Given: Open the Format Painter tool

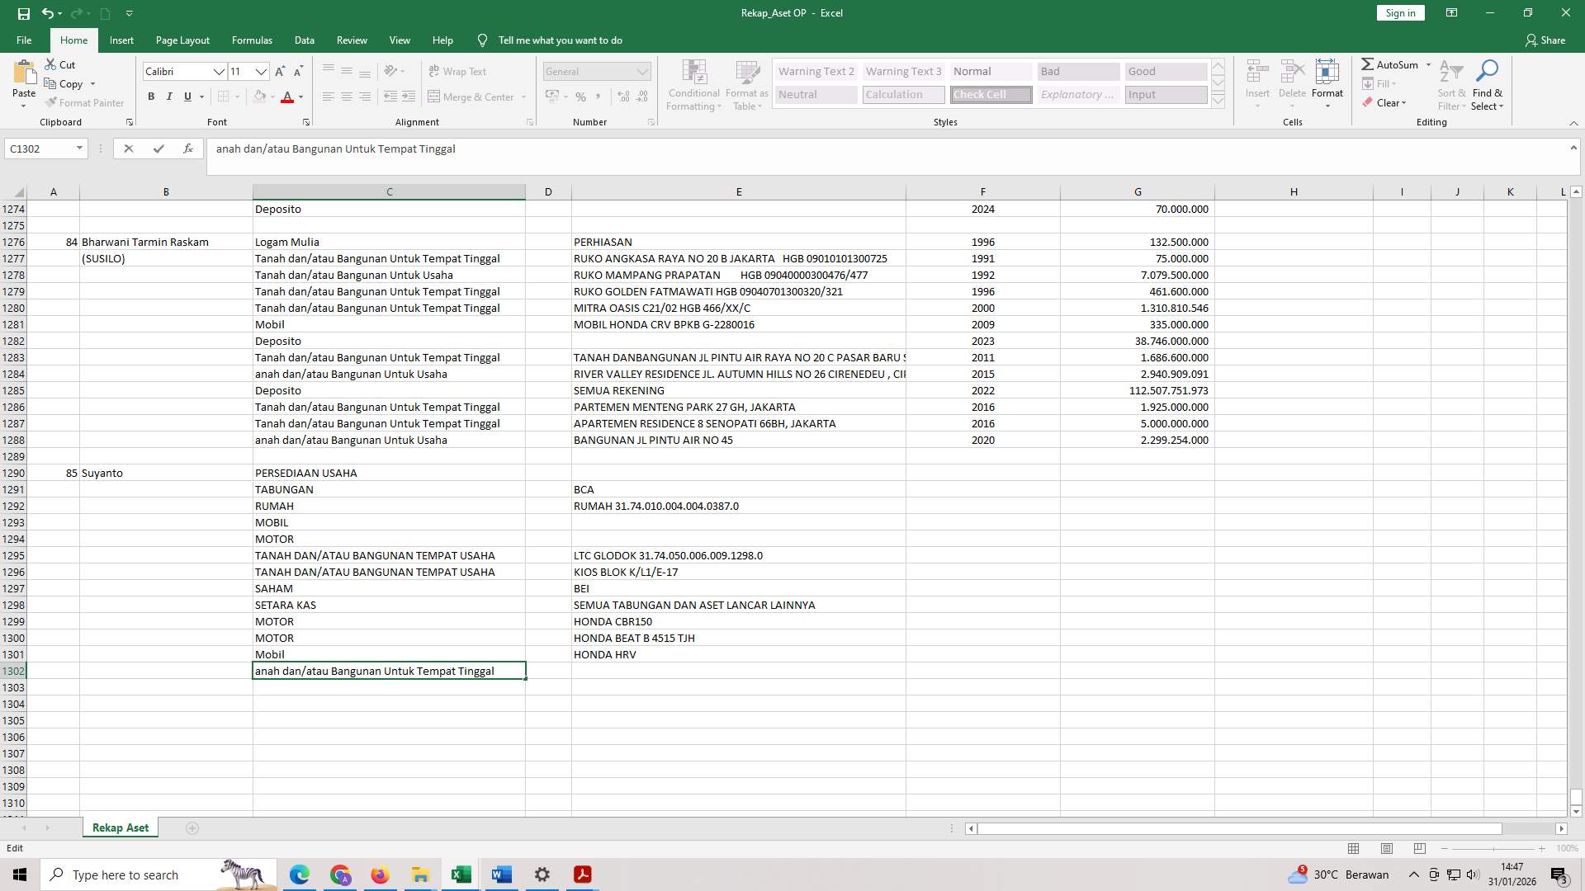Looking at the screenshot, I should 85,102.
